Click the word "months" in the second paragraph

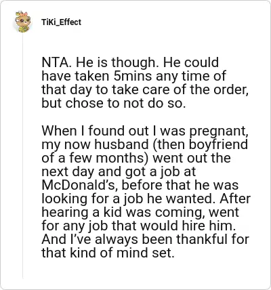click(x=120, y=158)
